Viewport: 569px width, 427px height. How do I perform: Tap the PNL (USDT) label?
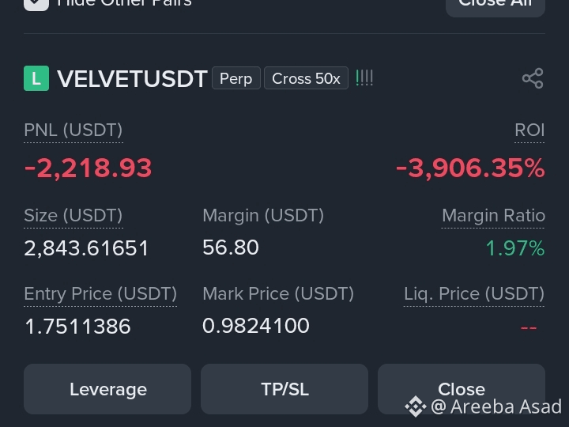point(73,130)
